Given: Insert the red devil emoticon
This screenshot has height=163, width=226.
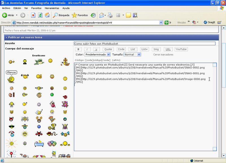Looking at the screenshot, I should click(x=39, y=134).
